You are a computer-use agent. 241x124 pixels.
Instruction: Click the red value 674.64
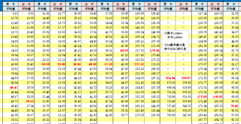(170, 78)
